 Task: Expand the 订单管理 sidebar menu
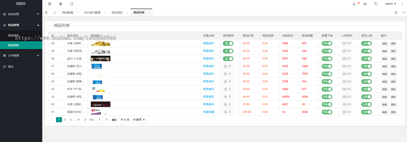pyautogui.click(x=21, y=56)
